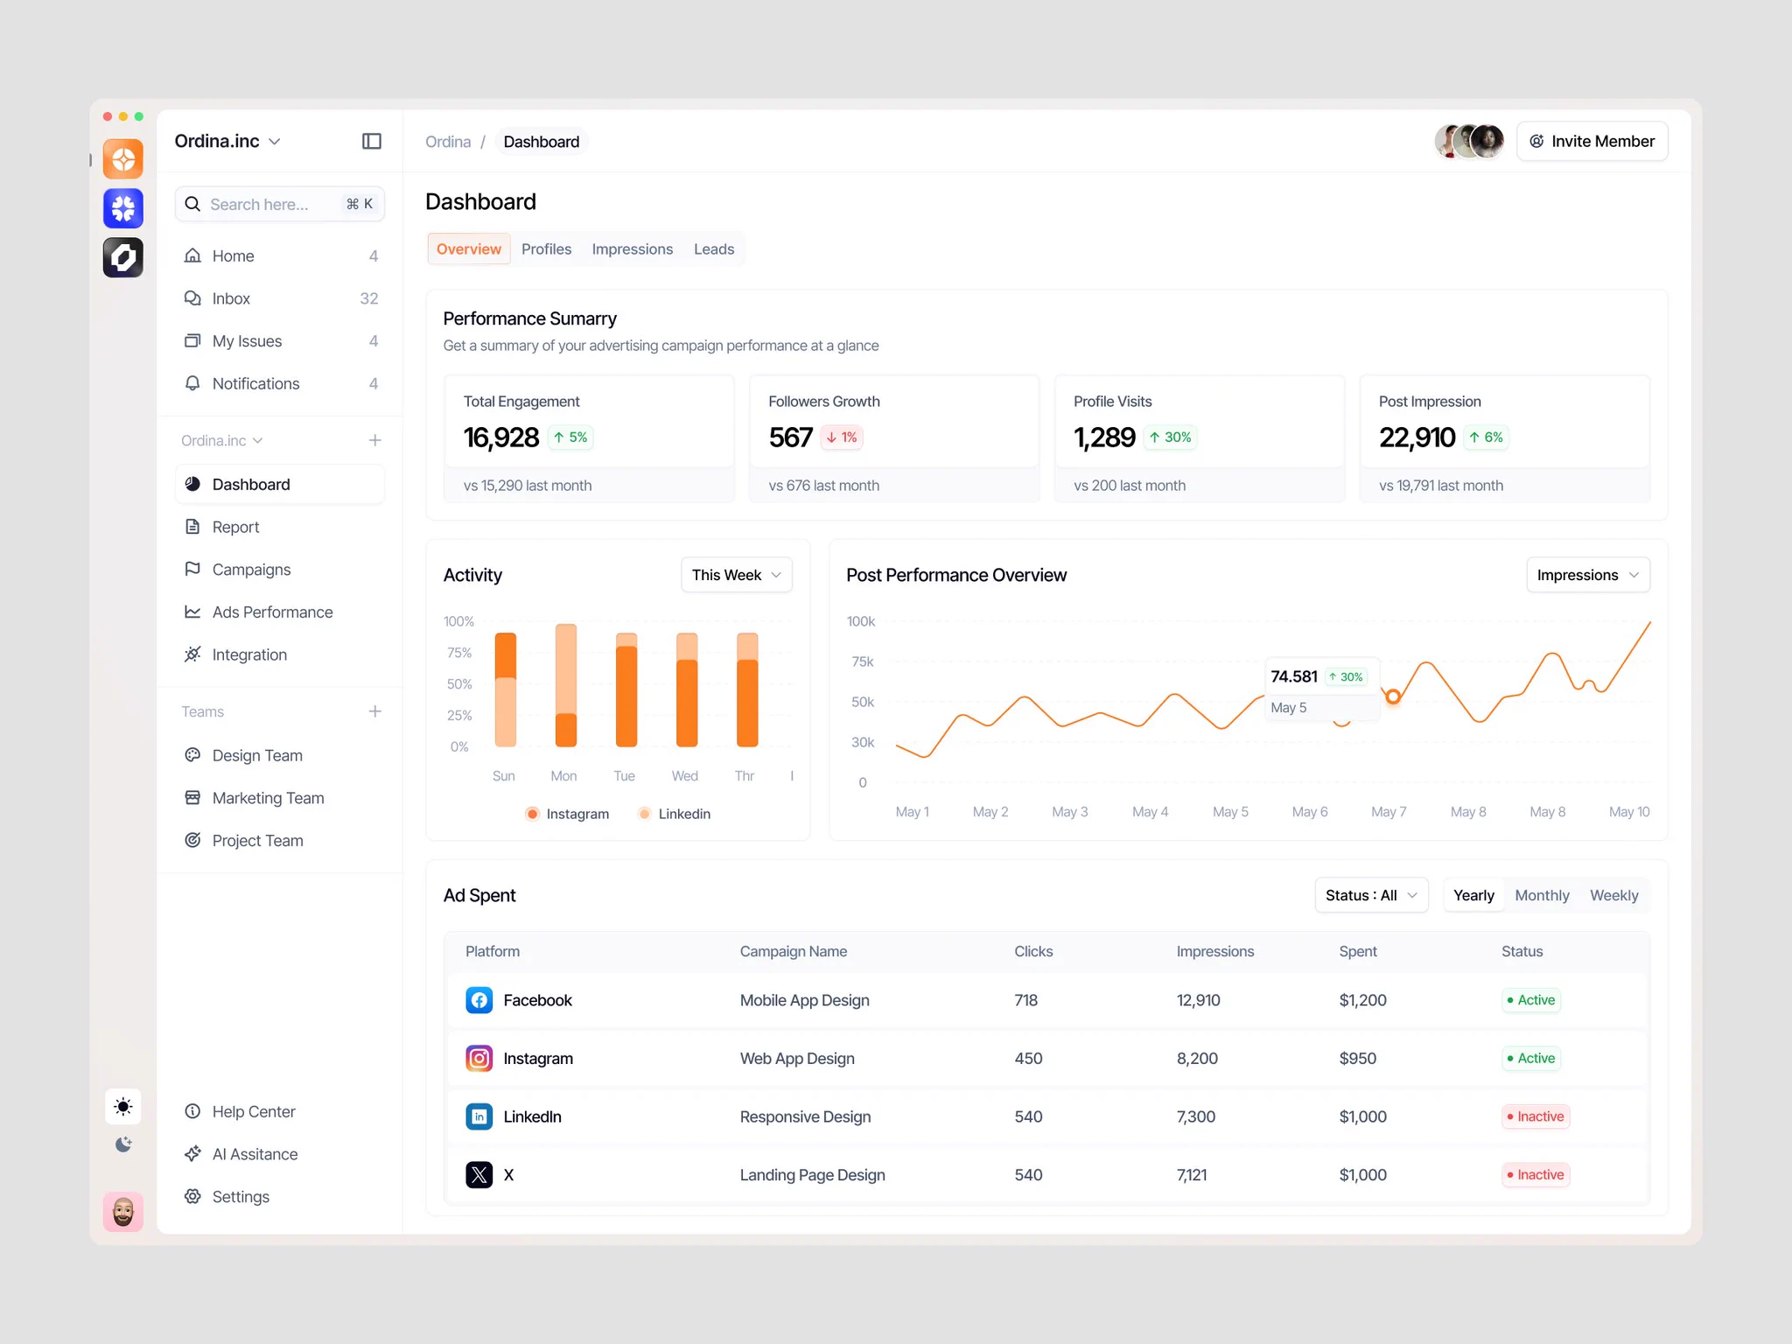Open the Impressions metric dropdown
1792x1344 pixels.
click(1588, 575)
